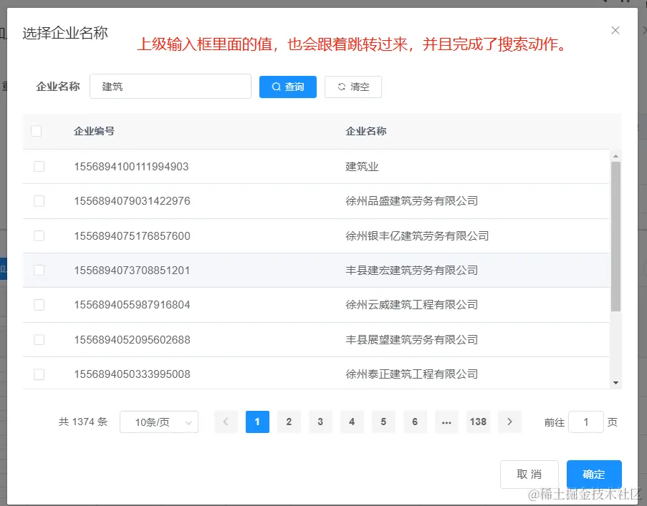647x506 pixels.
Task: Select page 5 in pagination
Action: [383, 422]
